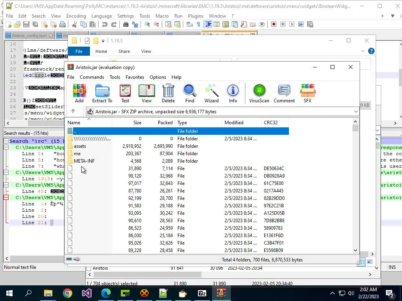Launch the Wizard wand icon in WinRAR
This screenshot has width=402, height=301.
point(212,93)
